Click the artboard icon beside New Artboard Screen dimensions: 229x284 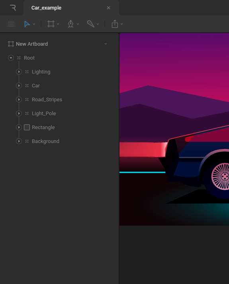[11, 44]
